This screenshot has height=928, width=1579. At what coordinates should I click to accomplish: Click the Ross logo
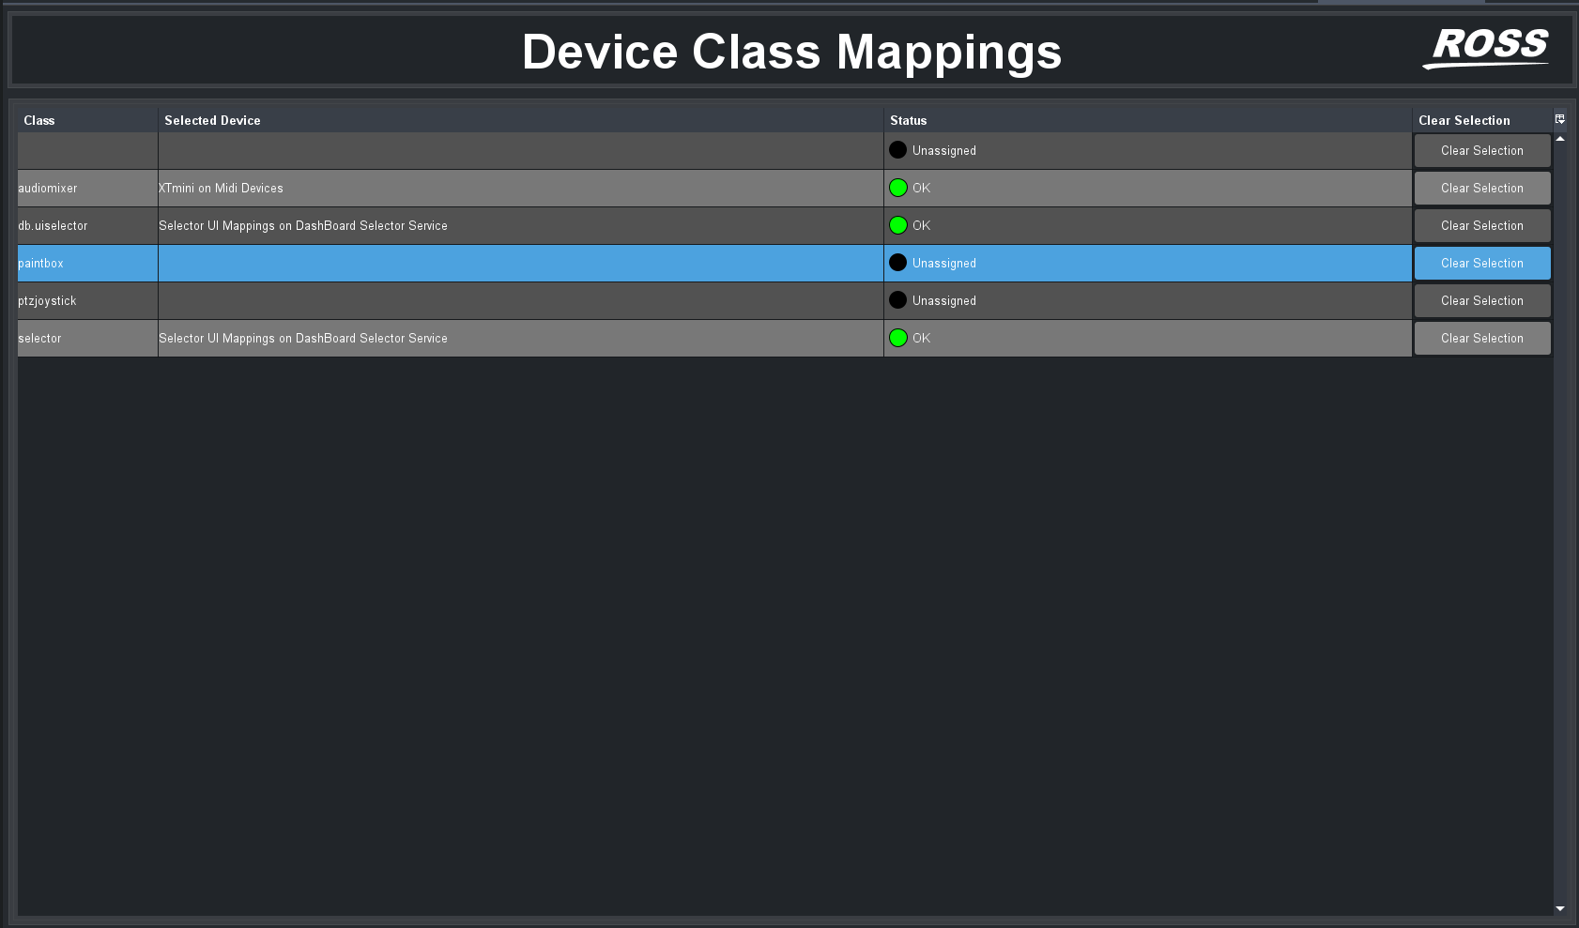pyautogui.click(x=1488, y=47)
